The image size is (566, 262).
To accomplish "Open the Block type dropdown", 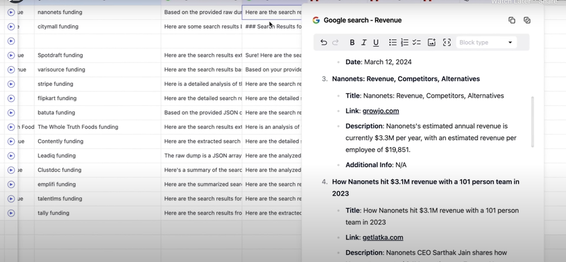I will tap(486, 42).
